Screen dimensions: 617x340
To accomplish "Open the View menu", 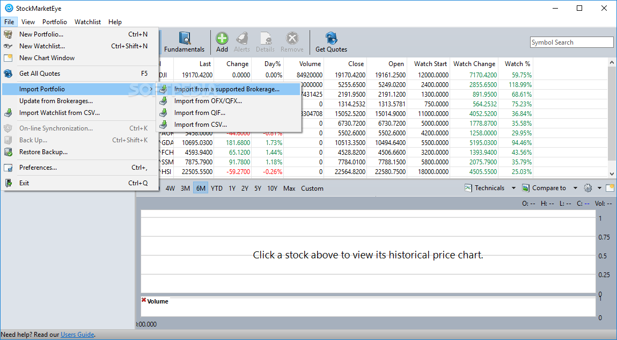I will 28,21.
